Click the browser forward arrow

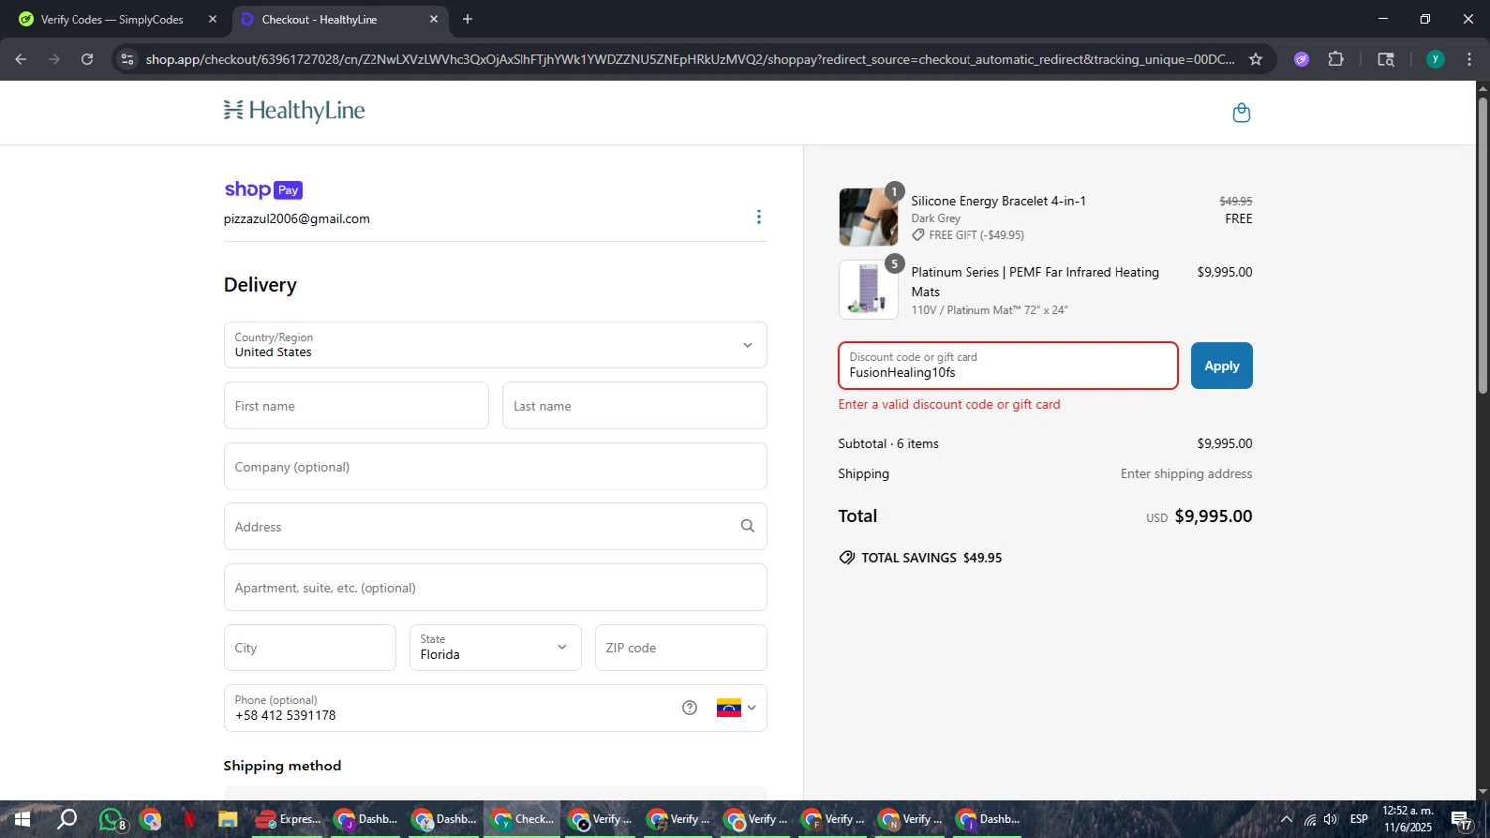54,59
